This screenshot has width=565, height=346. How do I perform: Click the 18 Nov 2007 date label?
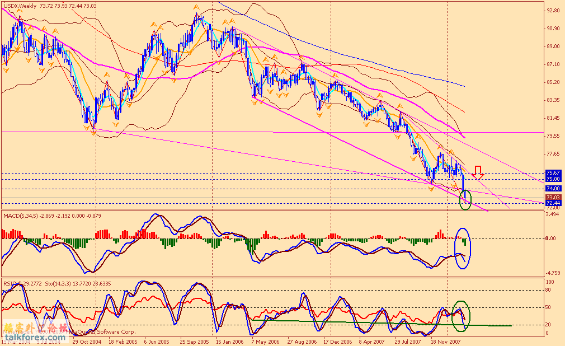point(446,342)
